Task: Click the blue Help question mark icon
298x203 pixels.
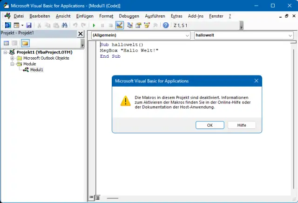Action: [x=166, y=25]
